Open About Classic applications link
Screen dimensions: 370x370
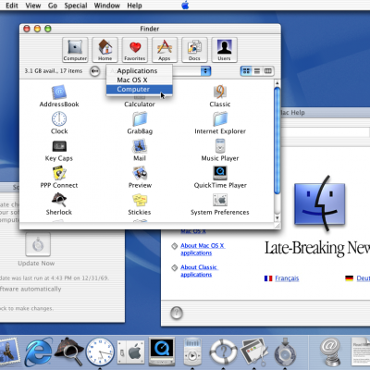click(x=199, y=271)
